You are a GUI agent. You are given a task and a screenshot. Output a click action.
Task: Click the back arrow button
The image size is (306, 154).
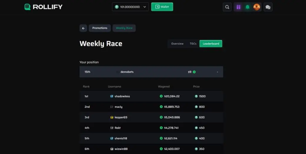click(x=83, y=28)
